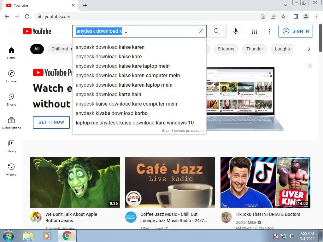323x242 pixels.
Task: Click the share page icon in address bar
Action: pyautogui.click(x=273, y=16)
